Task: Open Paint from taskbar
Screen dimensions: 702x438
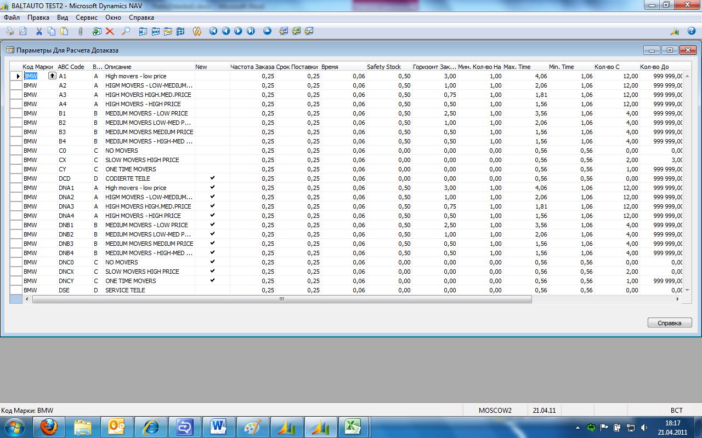Action: point(253,427)
